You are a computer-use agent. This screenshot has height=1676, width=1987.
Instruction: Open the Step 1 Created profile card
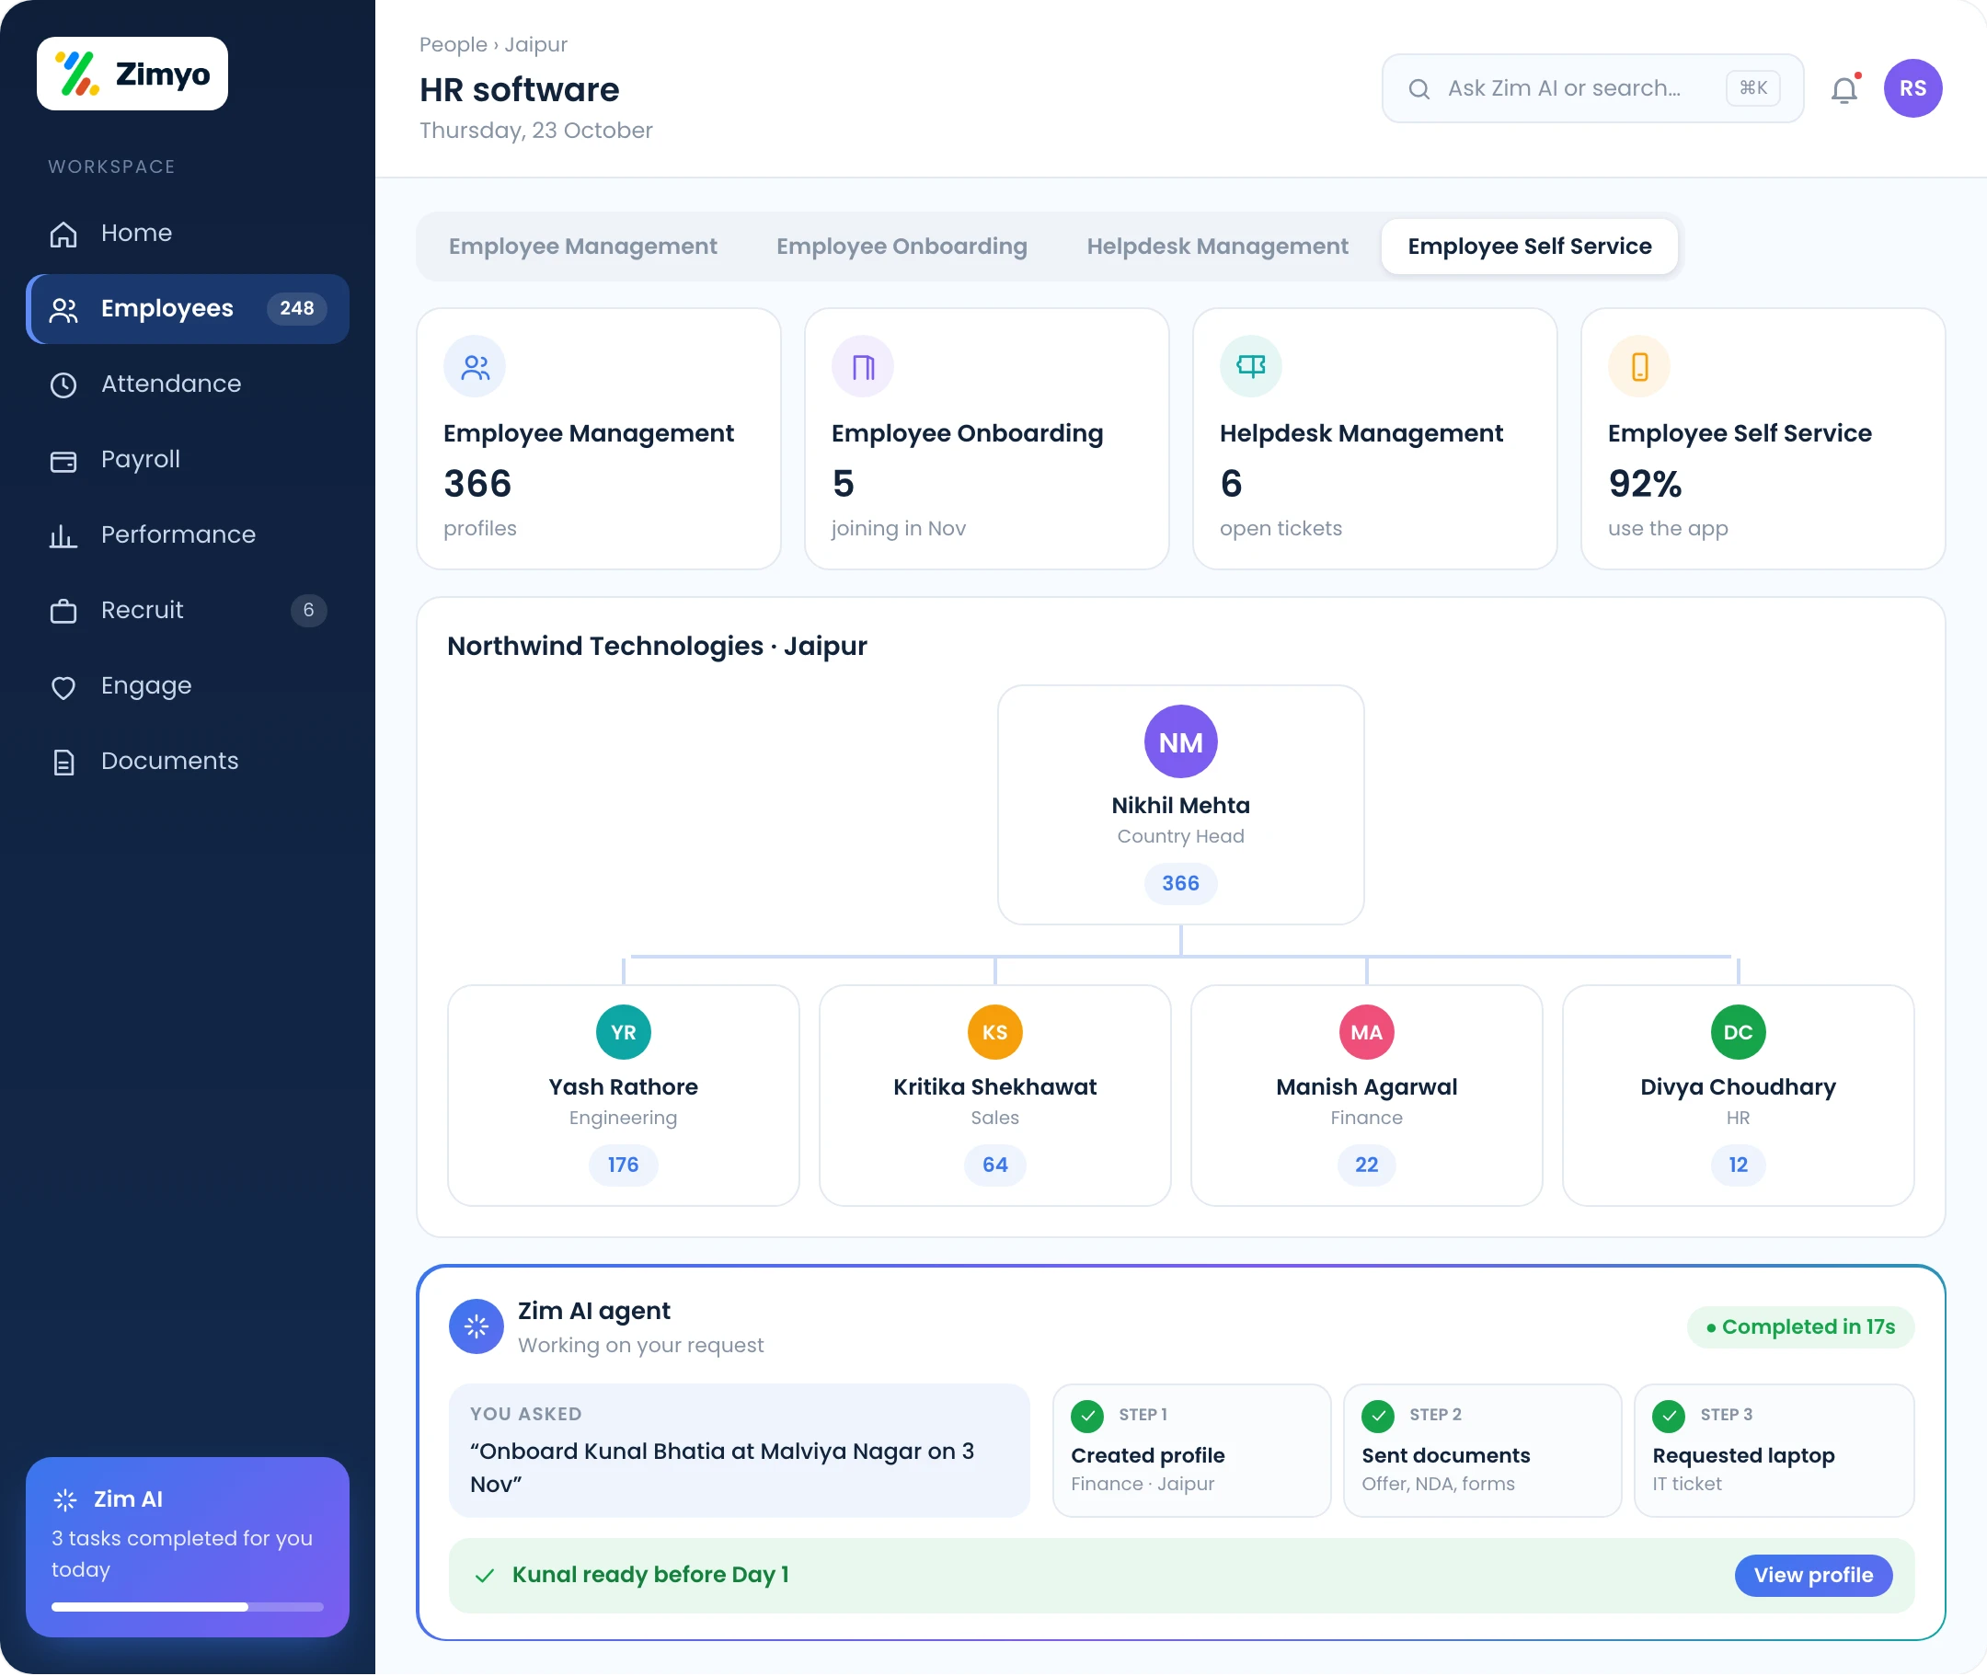coord(1191,1451)
